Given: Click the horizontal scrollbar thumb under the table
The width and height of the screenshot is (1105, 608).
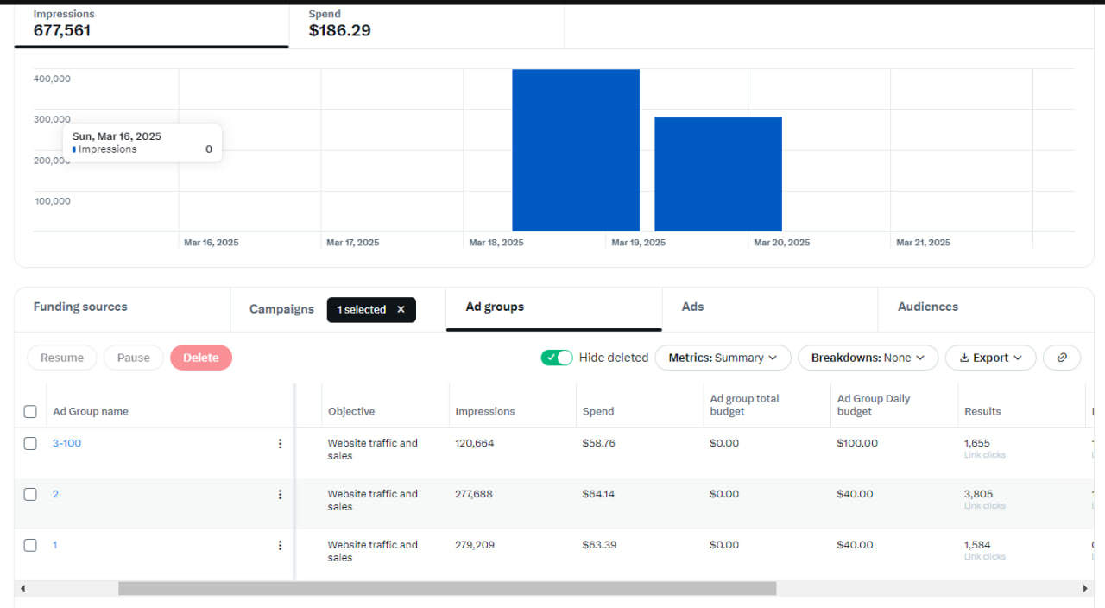Looking at the screenshot, I should click(447, 588).
